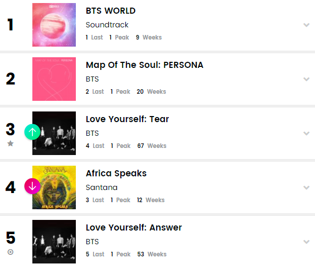Expand the Love Yourself: Tear row
Viewport: 315px width, 266px height.
pyautogui.click(x=306, y=133)
